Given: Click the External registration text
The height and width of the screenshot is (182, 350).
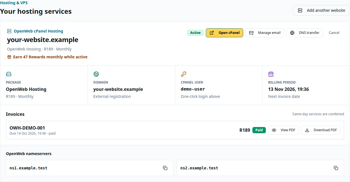Looking at the screenshot, I should pyautogui.click(x=112, y=96).
